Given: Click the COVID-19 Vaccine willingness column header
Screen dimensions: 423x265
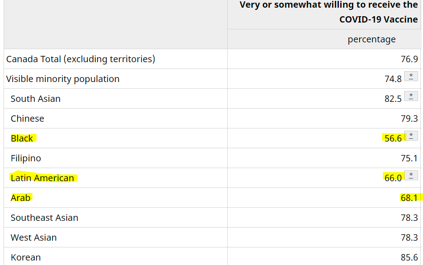Looking at the screenshot, I should pyautogui.click(x=328, y=12).
